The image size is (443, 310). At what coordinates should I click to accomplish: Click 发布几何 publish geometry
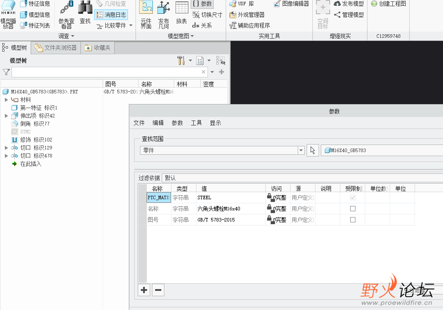(x=164, y=15)
